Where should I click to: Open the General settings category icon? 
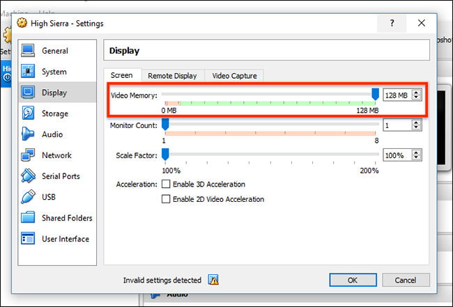tap(28, 51)
